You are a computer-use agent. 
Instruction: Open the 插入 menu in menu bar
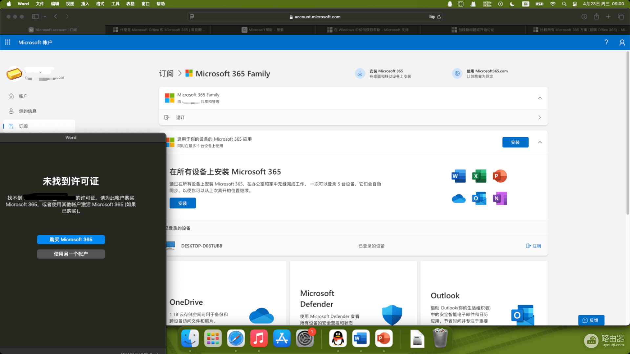(85, 4)
